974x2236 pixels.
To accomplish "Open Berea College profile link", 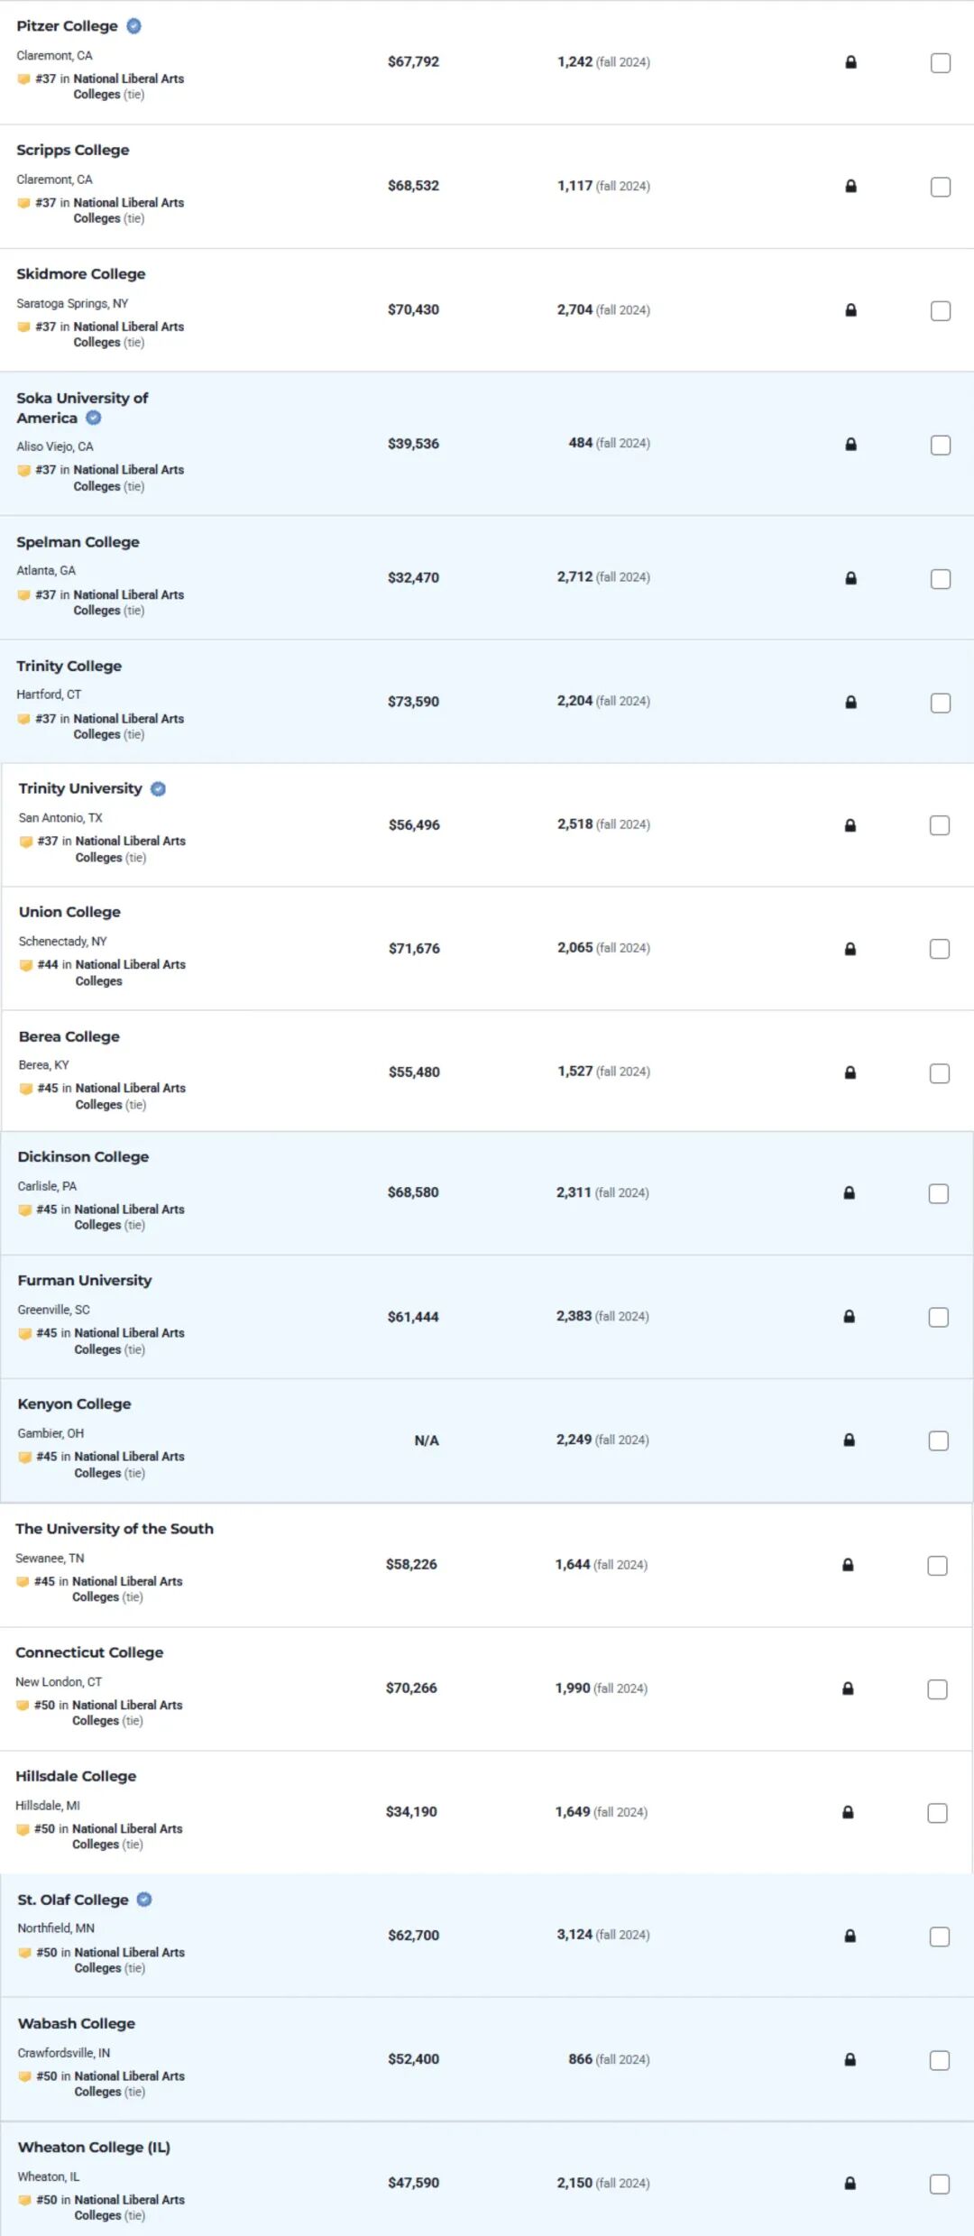I will coord(69,1036).
